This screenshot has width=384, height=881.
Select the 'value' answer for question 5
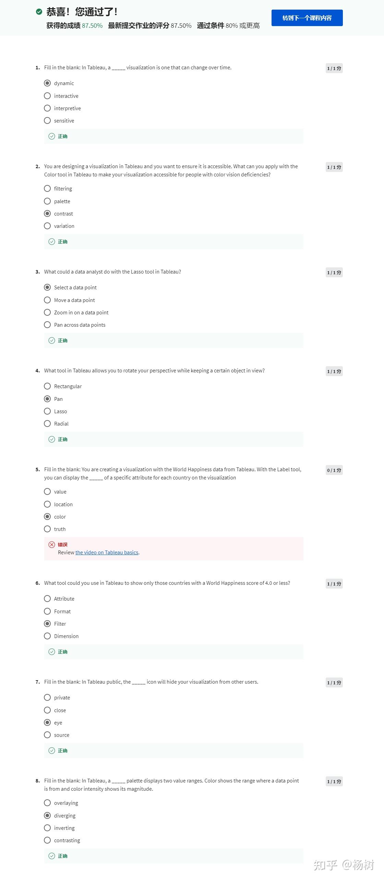[47, 491]
